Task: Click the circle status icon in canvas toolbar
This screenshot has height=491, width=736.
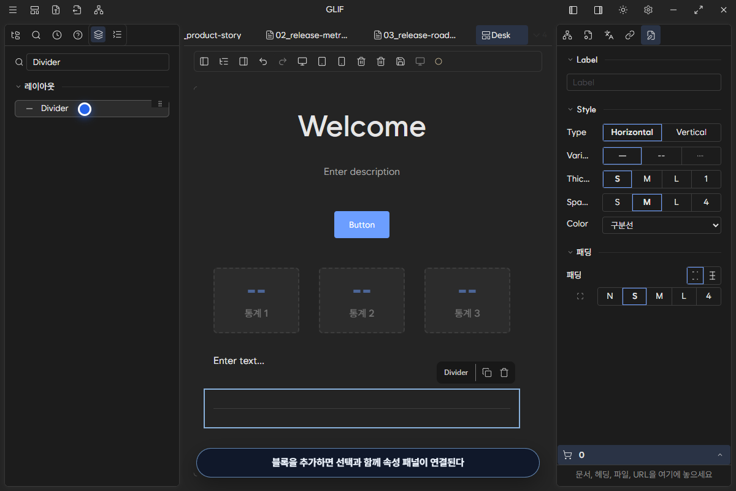Action: [x=439, y=61]
